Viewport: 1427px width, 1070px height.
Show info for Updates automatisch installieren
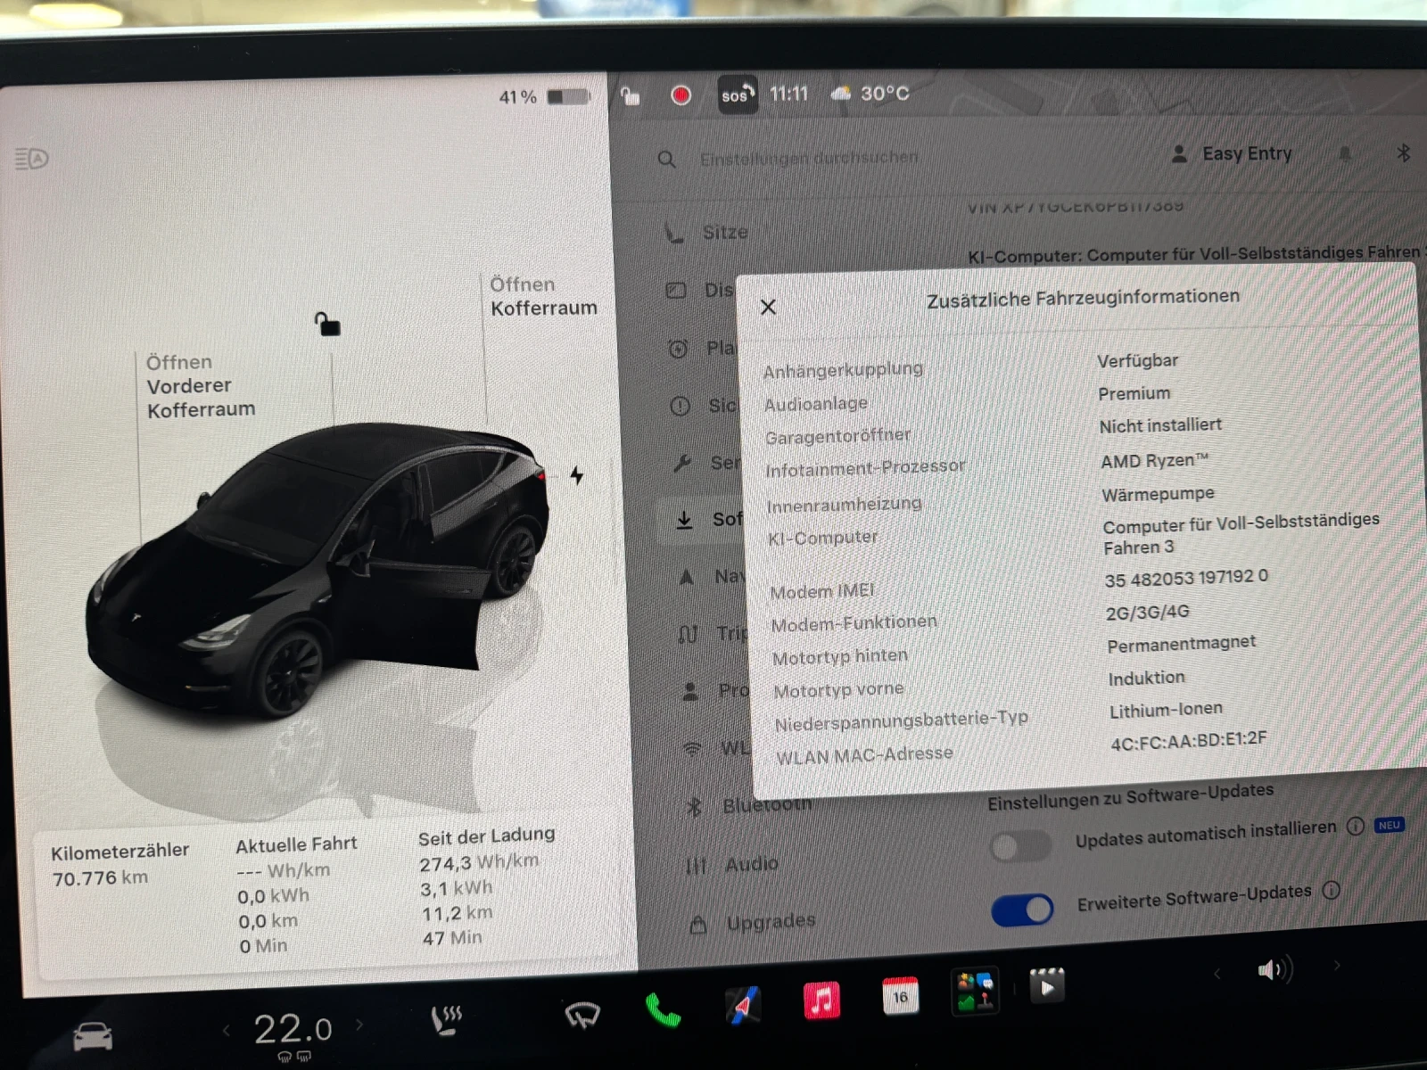(1355, 826)
